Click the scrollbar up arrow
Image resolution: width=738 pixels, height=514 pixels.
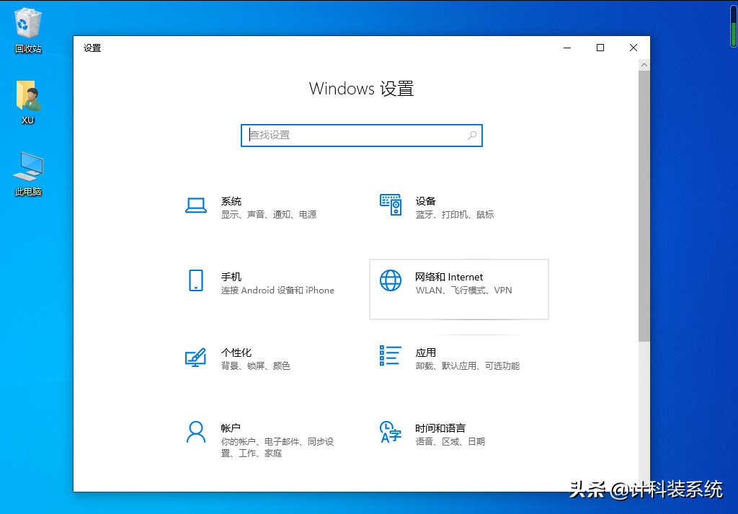[644, 65]
